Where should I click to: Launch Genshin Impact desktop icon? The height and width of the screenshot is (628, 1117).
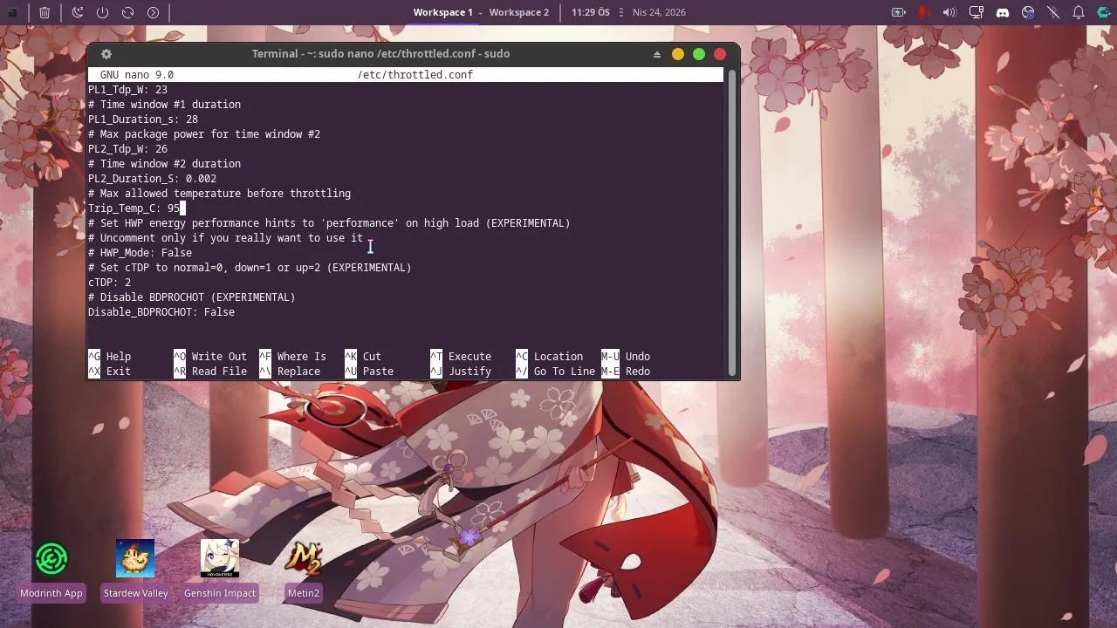click(x=220, y=571)
